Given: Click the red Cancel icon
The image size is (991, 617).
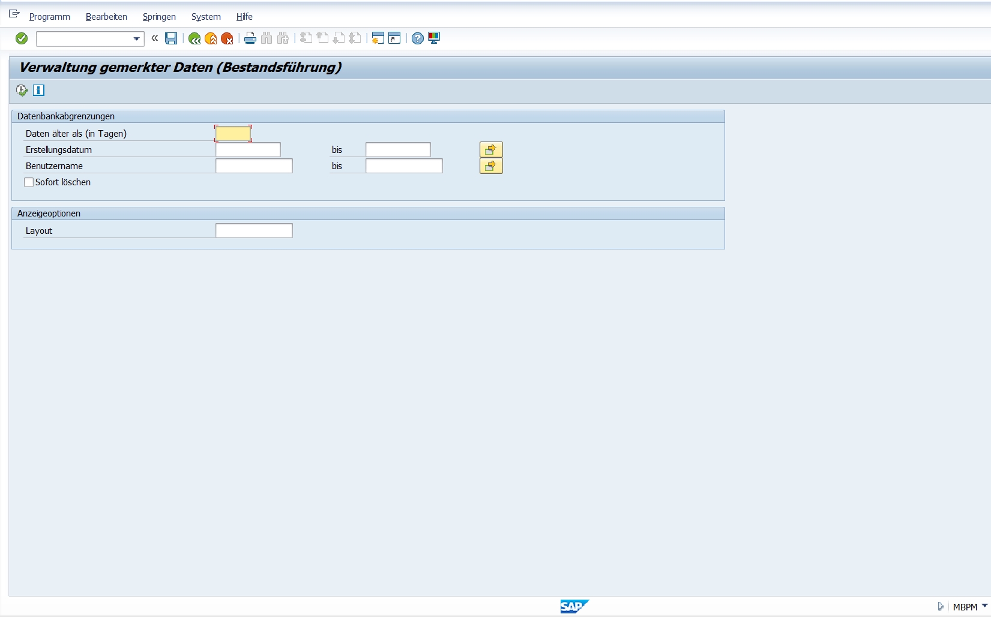Looking at the screenshot, I should point(227,38).
